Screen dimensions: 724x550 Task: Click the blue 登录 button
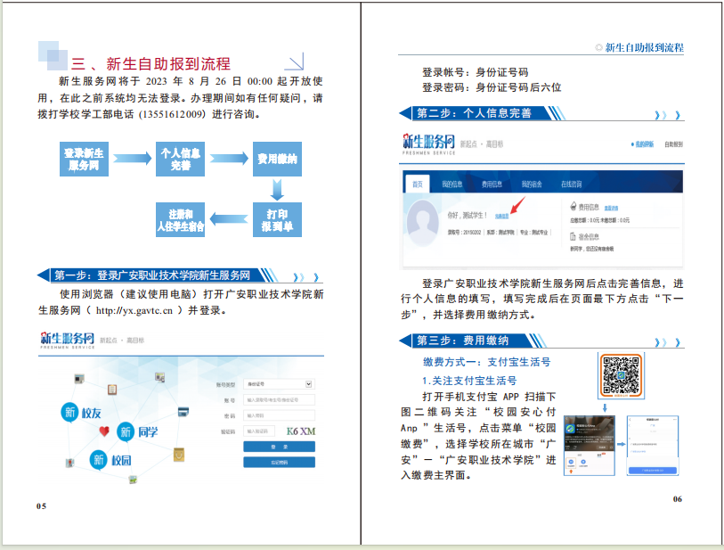coord(279,447)
